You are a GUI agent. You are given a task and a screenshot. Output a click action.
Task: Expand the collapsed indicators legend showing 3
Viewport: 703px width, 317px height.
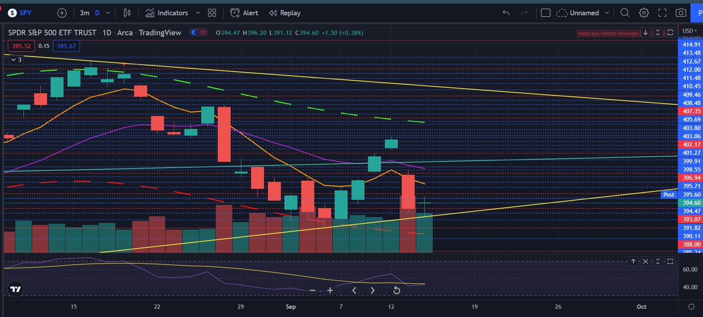click(16, 60)
